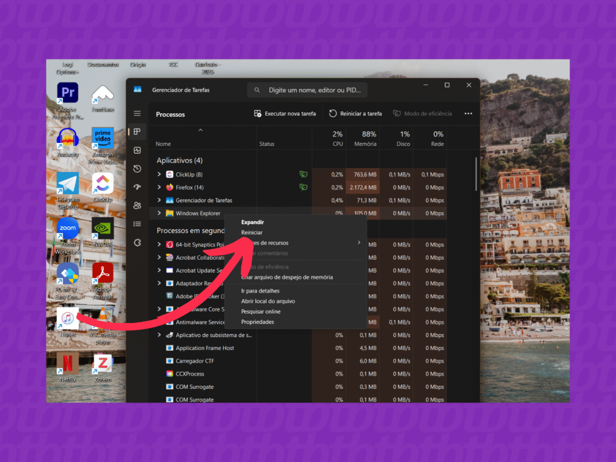Expand the Firefox (14) process group

[x=159, y=187]
